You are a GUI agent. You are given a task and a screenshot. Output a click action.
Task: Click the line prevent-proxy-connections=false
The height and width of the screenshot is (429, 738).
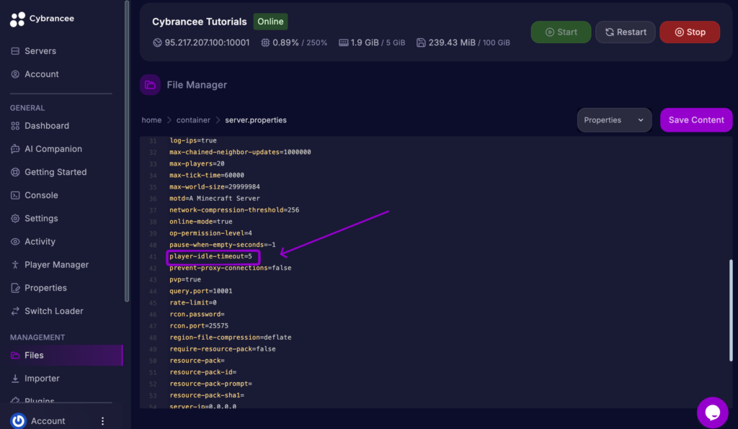point(230,268)
